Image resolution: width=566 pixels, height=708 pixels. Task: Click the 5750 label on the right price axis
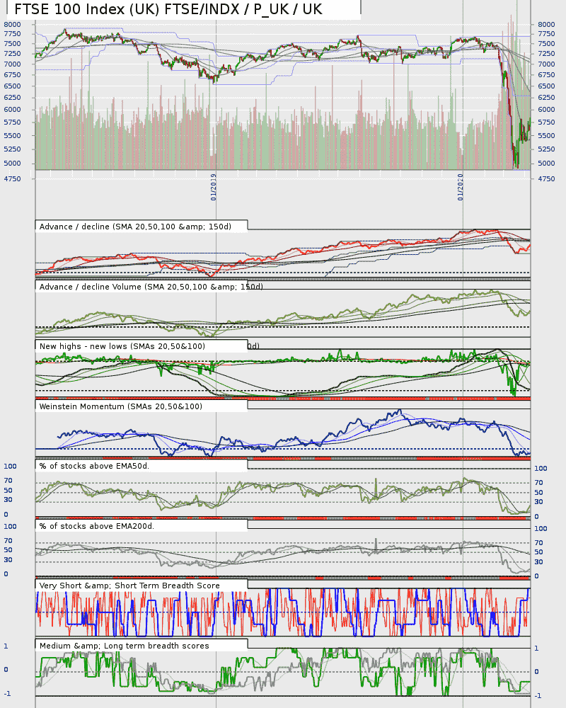tap(546, 122)
